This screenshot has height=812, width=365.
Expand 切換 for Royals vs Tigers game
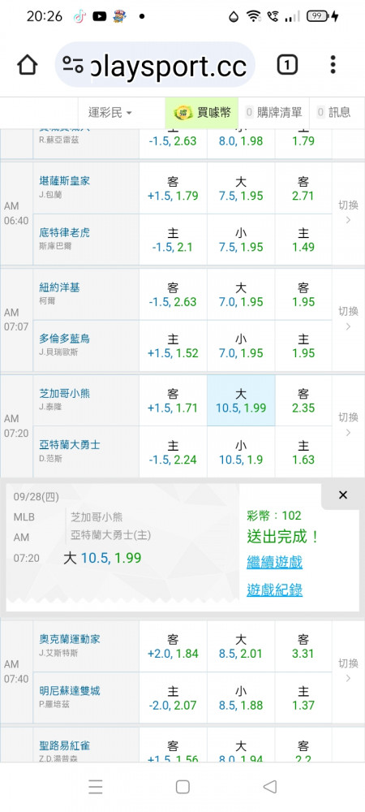(x=348, y=213)
